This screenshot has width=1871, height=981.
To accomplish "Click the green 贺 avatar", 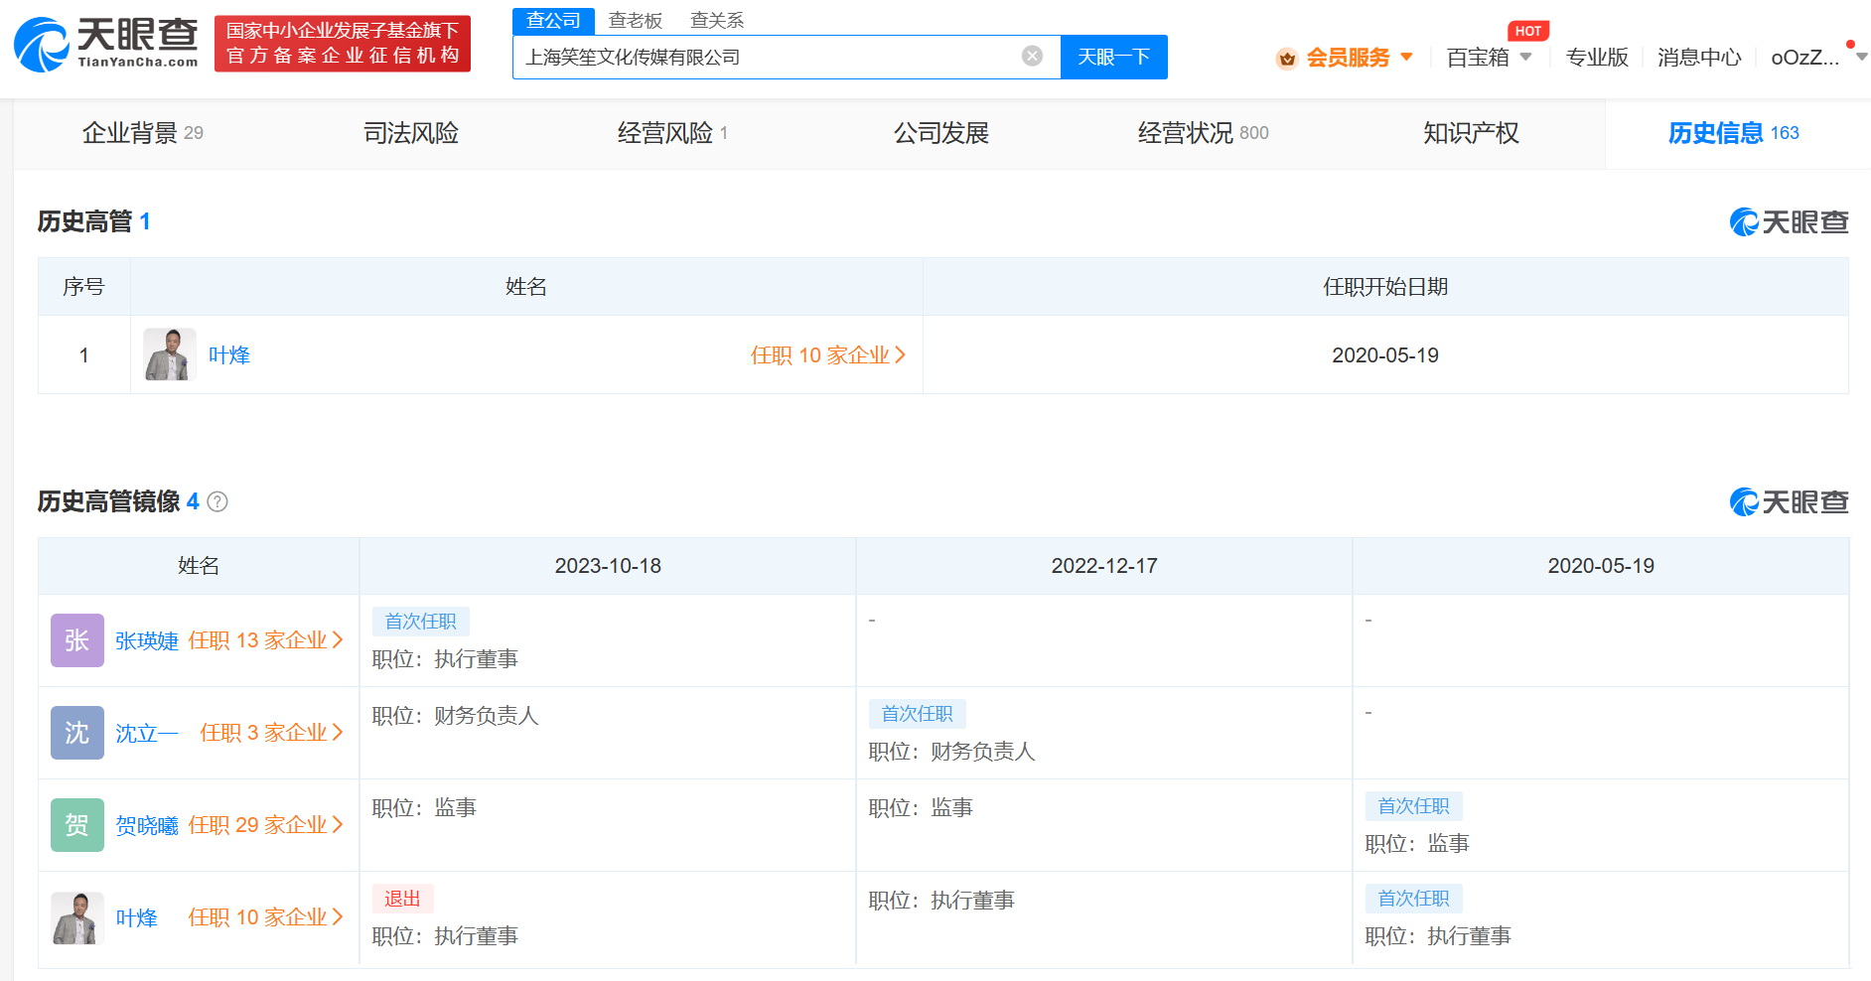I will point(77,825).
